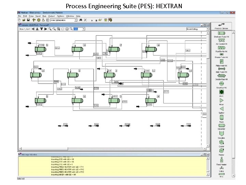Select the Plate Heat HX palette icon
This screenshot has width=246, height=185.
(x=221, y=62)
